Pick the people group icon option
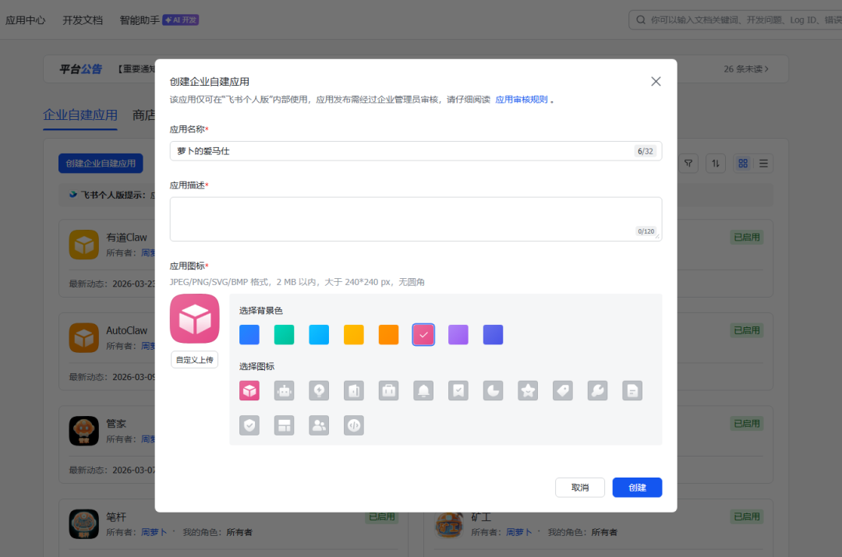The width and height of the screenshot is (842, 557). coord(319,425)
